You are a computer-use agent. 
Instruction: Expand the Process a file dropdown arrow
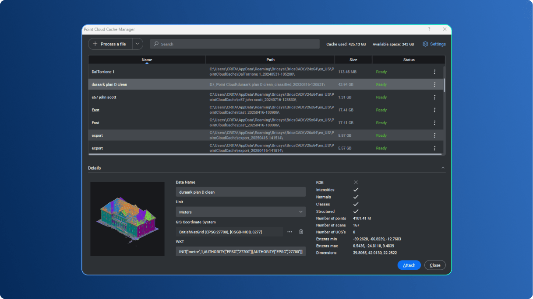[x=137, y=44]
